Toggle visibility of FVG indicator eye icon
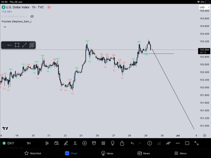211x158 pixels. click(x=32, y=17)
